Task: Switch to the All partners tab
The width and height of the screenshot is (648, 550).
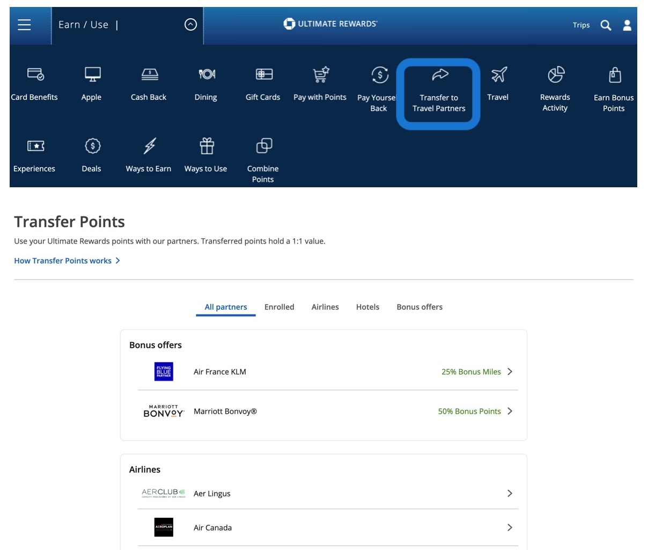Action: [x=226, y=307]
